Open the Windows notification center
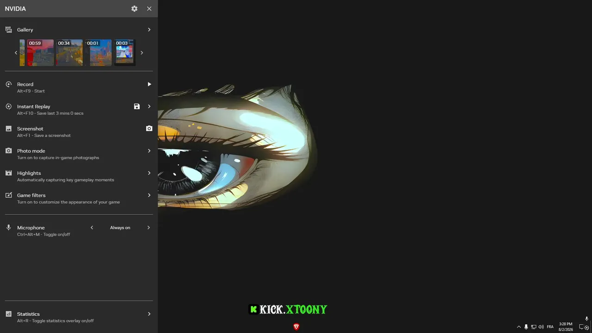 (x=581, y=327)
